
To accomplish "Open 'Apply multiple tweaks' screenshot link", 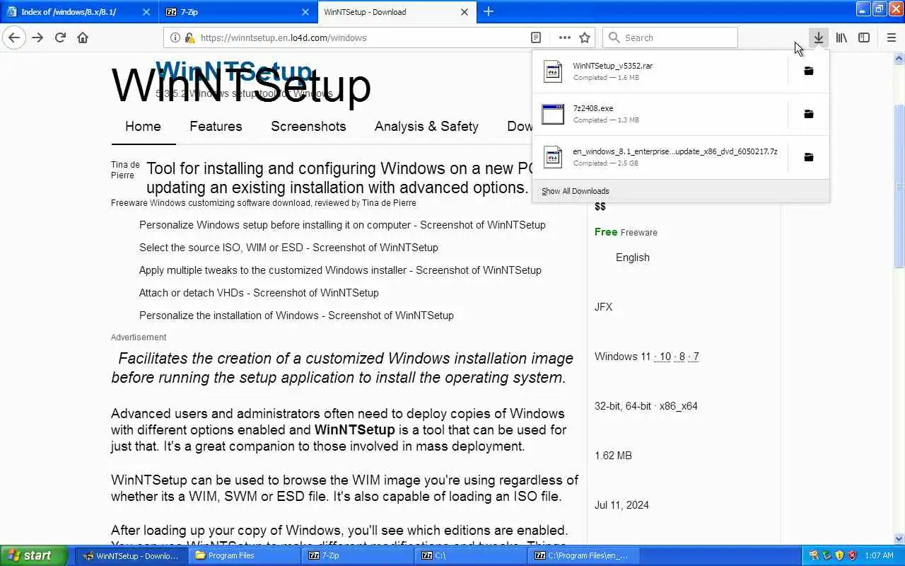I will (x=340, y=270).
